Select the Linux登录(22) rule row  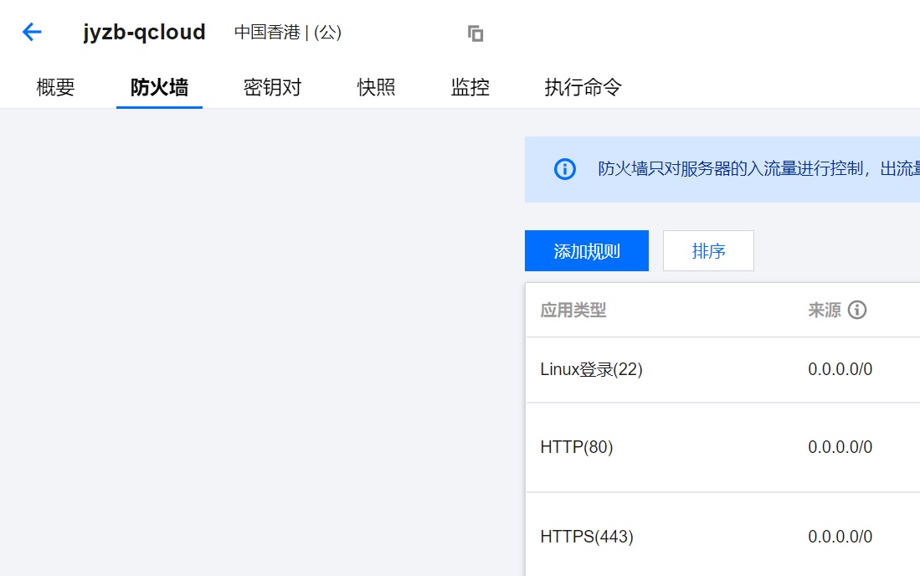pos(591,369)
